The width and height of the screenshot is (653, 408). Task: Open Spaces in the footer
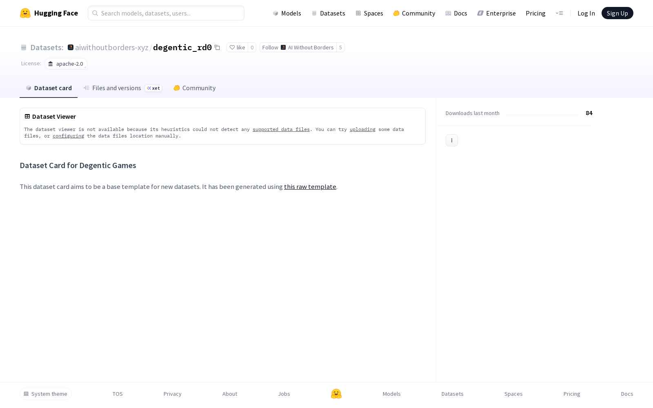pyautogui.click(x=513, y=394)
